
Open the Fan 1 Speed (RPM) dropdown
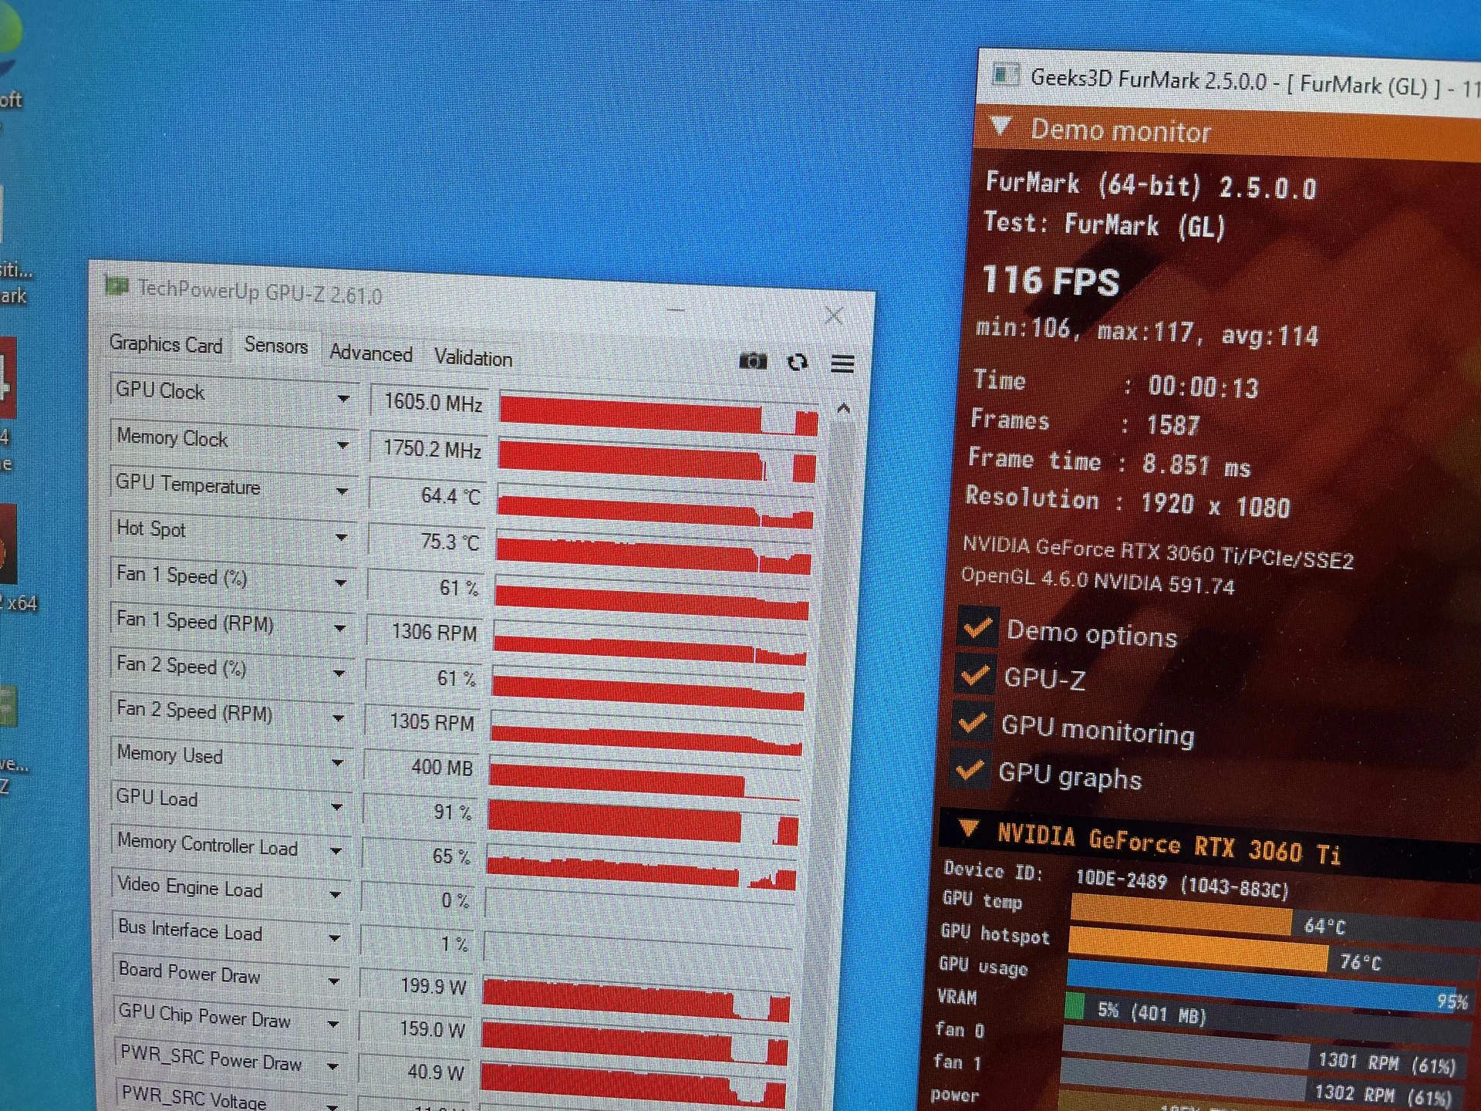click(x=339, y=629)
